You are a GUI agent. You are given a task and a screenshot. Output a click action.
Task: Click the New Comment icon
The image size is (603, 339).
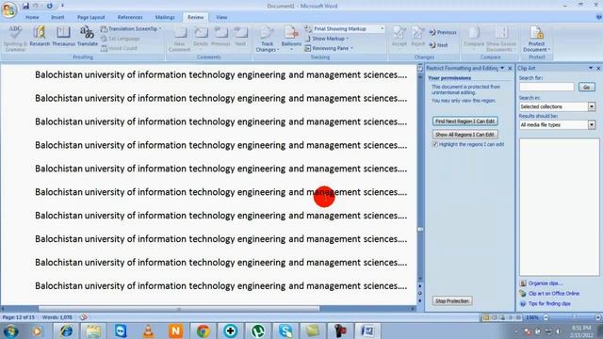(x=179, y=39)
